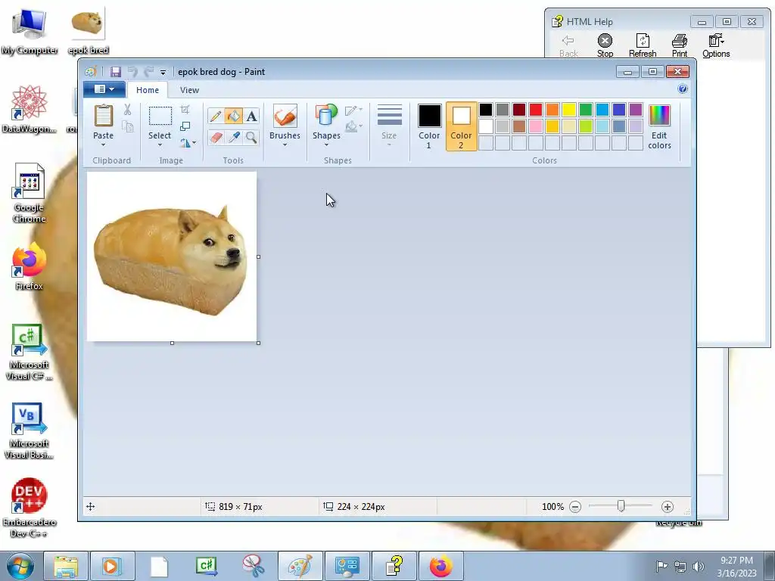Switch to the Home ribbon tab
This screenshot has height=581, width=775.
[x=148, y=90]
